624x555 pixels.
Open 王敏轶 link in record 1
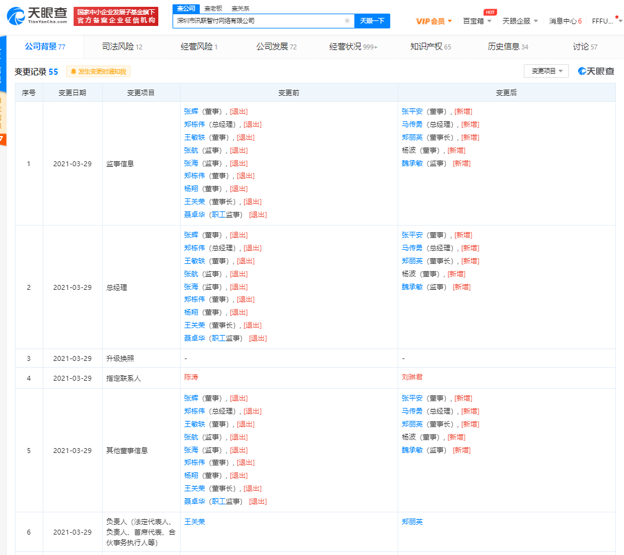(195, 138)
